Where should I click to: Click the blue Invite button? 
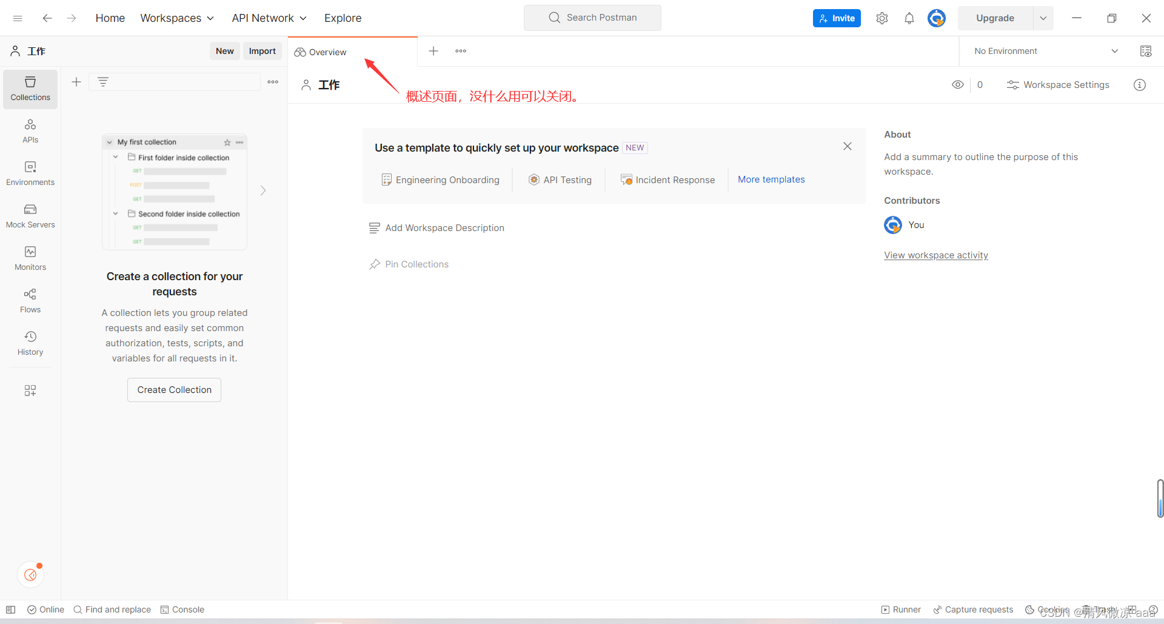pos(837,18)
